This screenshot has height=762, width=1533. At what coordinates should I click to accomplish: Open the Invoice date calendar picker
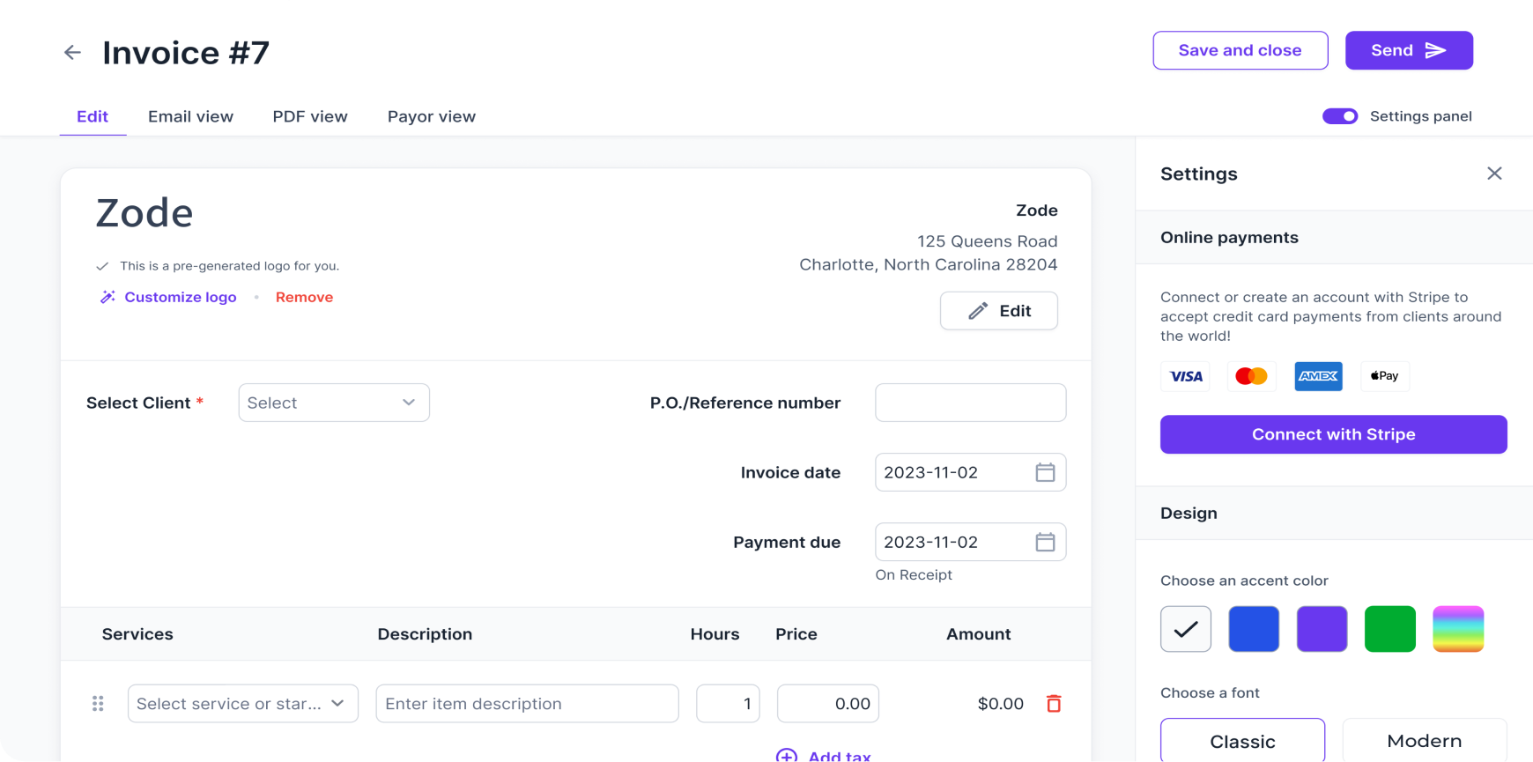(1045, 472)
